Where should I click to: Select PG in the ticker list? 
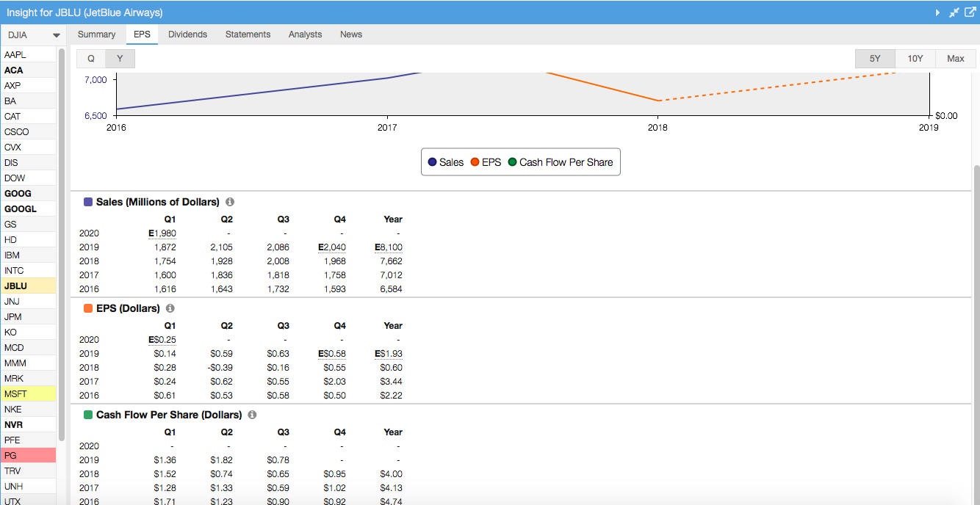pos(28,456)
